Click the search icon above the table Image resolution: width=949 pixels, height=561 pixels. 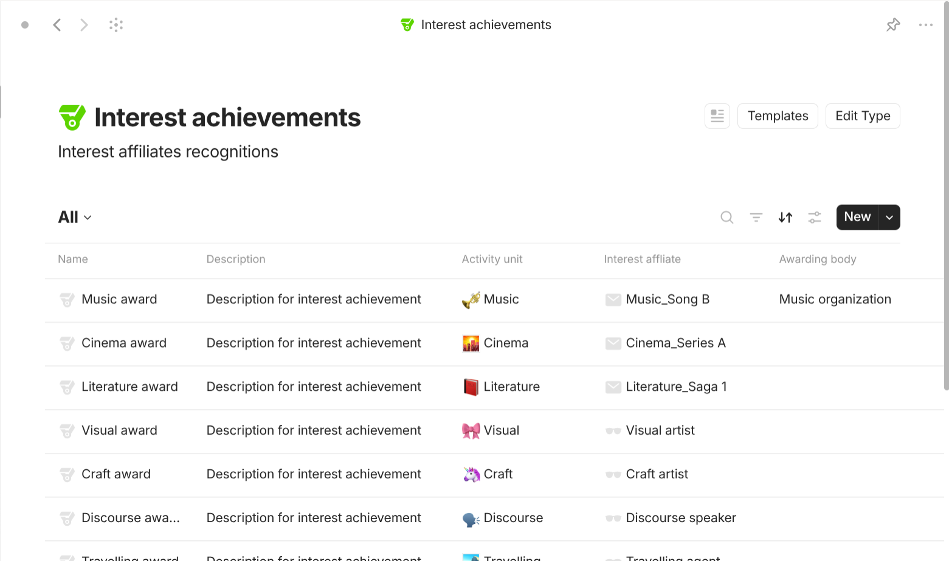point(726,217)
